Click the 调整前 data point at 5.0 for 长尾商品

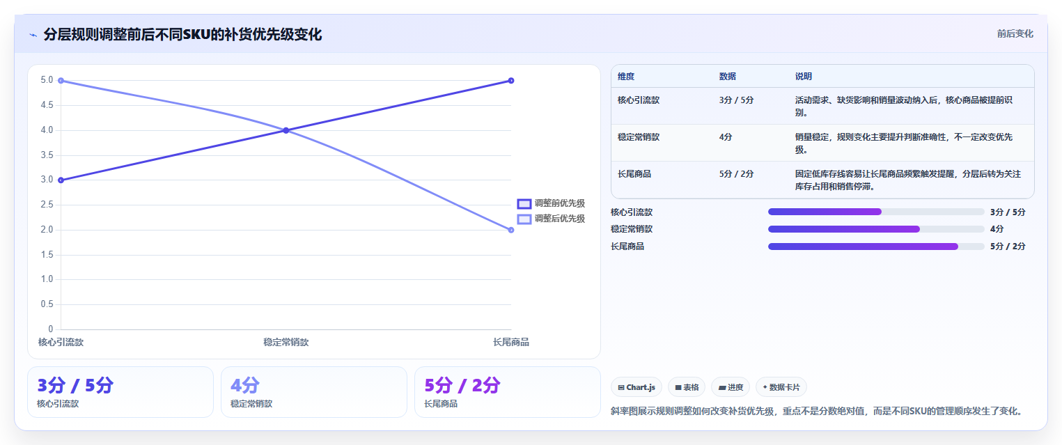tap(511, 81)
